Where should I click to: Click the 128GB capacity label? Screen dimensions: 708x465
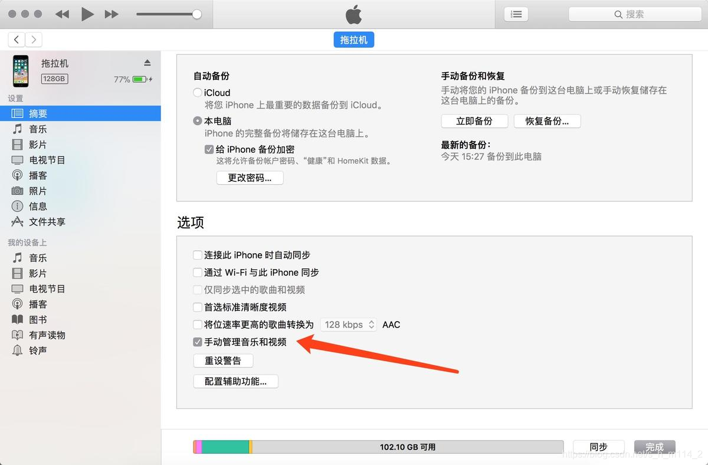pos(54,78)
